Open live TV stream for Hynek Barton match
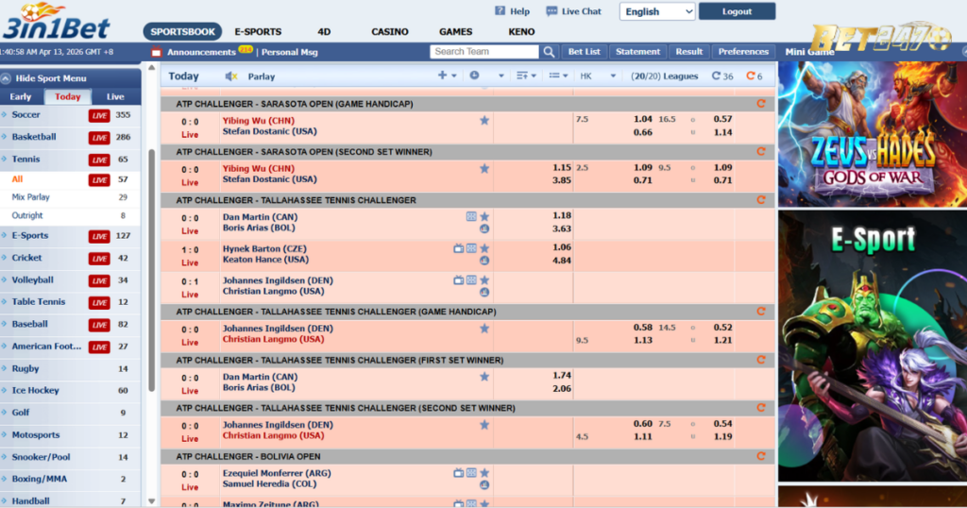 [458, 248]
